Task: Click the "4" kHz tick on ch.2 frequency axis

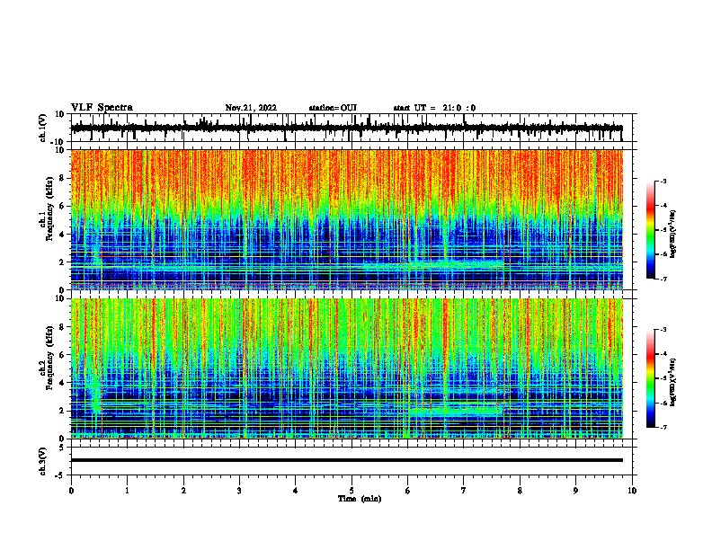Action: (x=62, y=383)
